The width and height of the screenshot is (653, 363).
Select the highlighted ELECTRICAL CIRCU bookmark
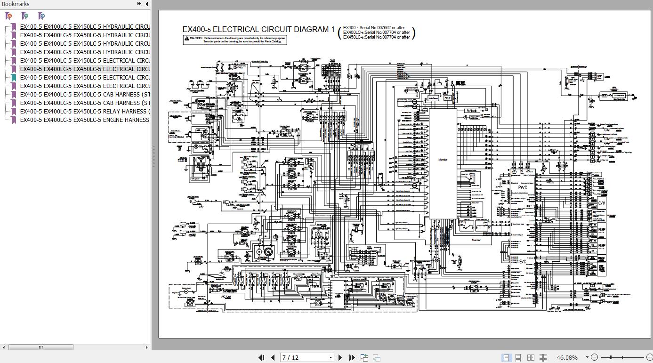(85, 69)
